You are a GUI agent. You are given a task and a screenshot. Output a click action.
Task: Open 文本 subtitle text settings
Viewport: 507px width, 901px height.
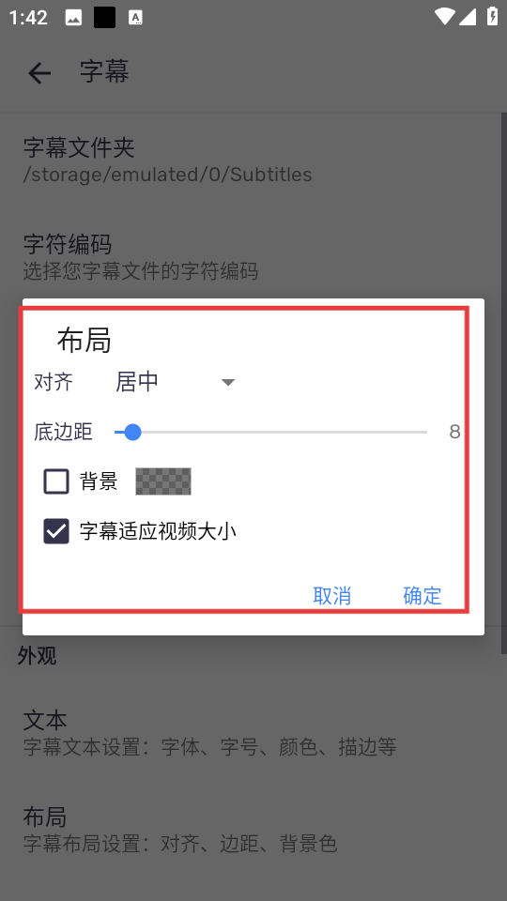253,733
